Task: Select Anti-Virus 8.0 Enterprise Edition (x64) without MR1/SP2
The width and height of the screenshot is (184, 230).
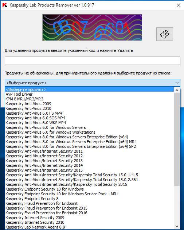Action: (x=89, y=137)
